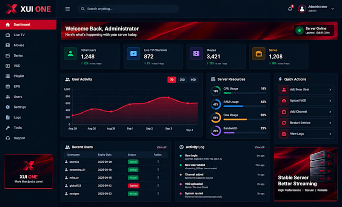This screenshot has height=207, width=342.
Task: Click the Tools wrench icon
Action: click(x=8, y=128)
